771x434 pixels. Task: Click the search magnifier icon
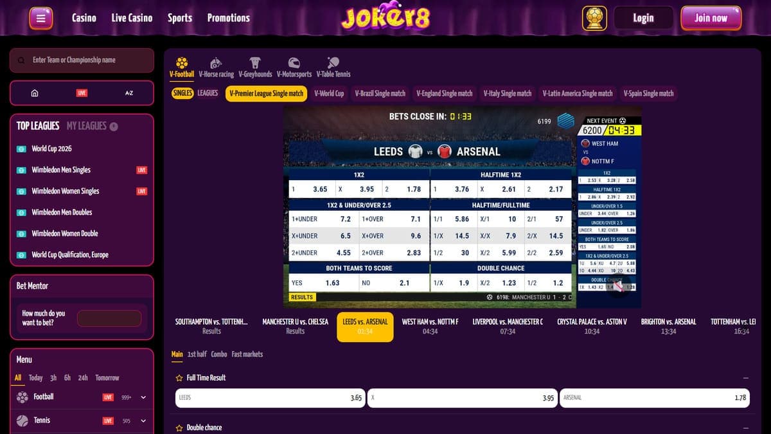point(22,60)
